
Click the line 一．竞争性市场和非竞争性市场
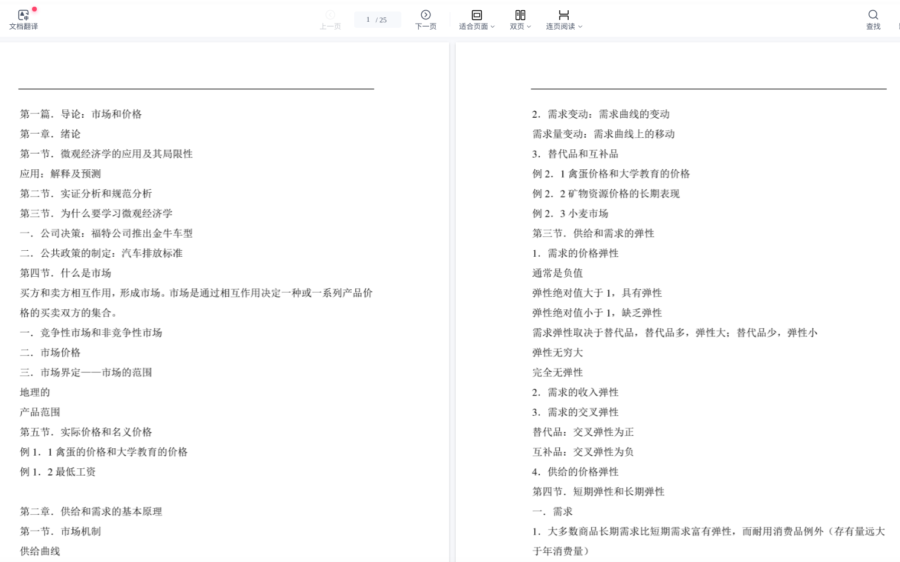point(91,333)
